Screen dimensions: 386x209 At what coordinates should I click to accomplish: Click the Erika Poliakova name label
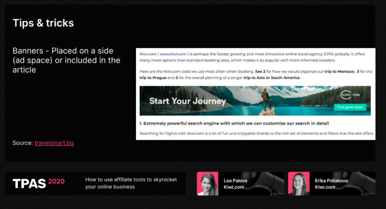coord(331,180)
